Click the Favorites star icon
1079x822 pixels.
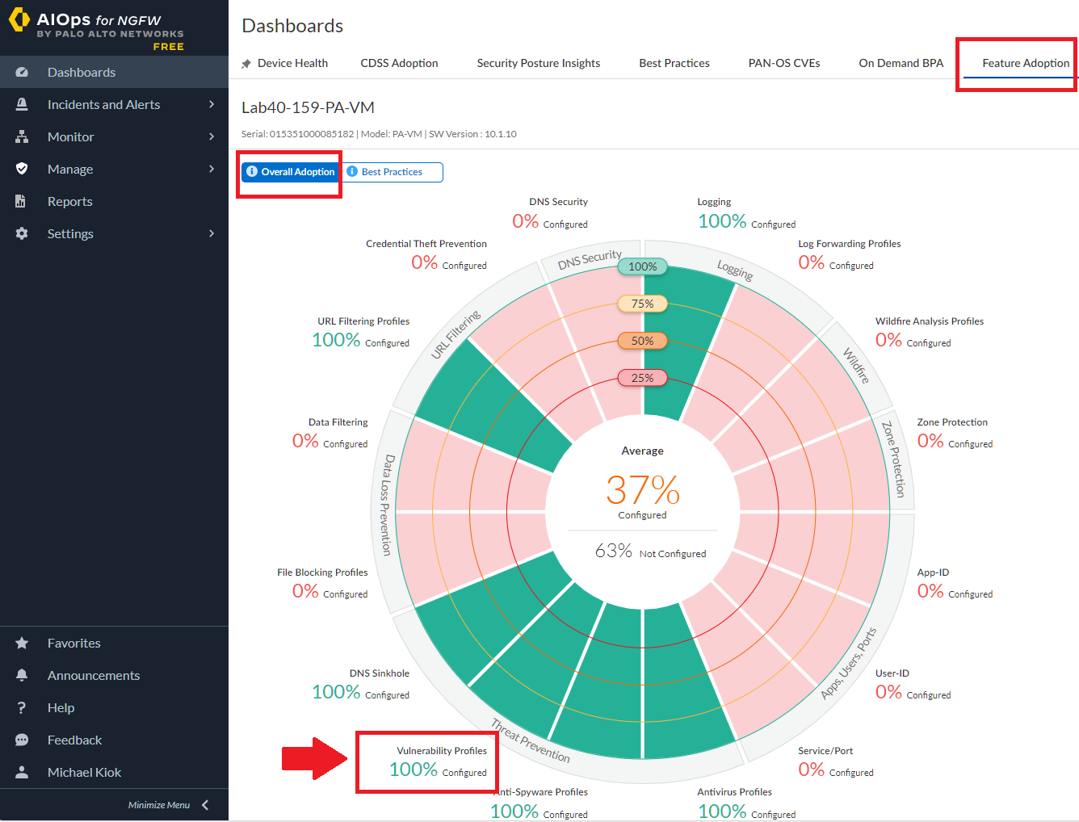pos(22,644)
